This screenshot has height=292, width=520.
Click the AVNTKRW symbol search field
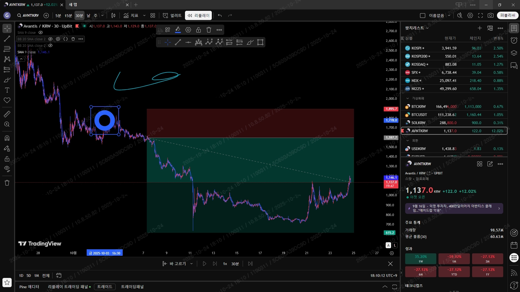[x=28, y=15]
